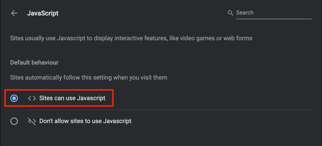Click the "Default behaviour" section heading
Image resolution: width=322 pixels, height=146 pixels.
(x=34, y=63)
